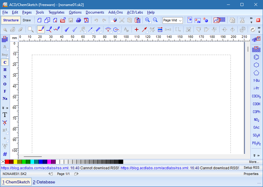Screen dimensions: 263x187
Task: Select the Hydrogen atom H button
Action: pos(5,69)
